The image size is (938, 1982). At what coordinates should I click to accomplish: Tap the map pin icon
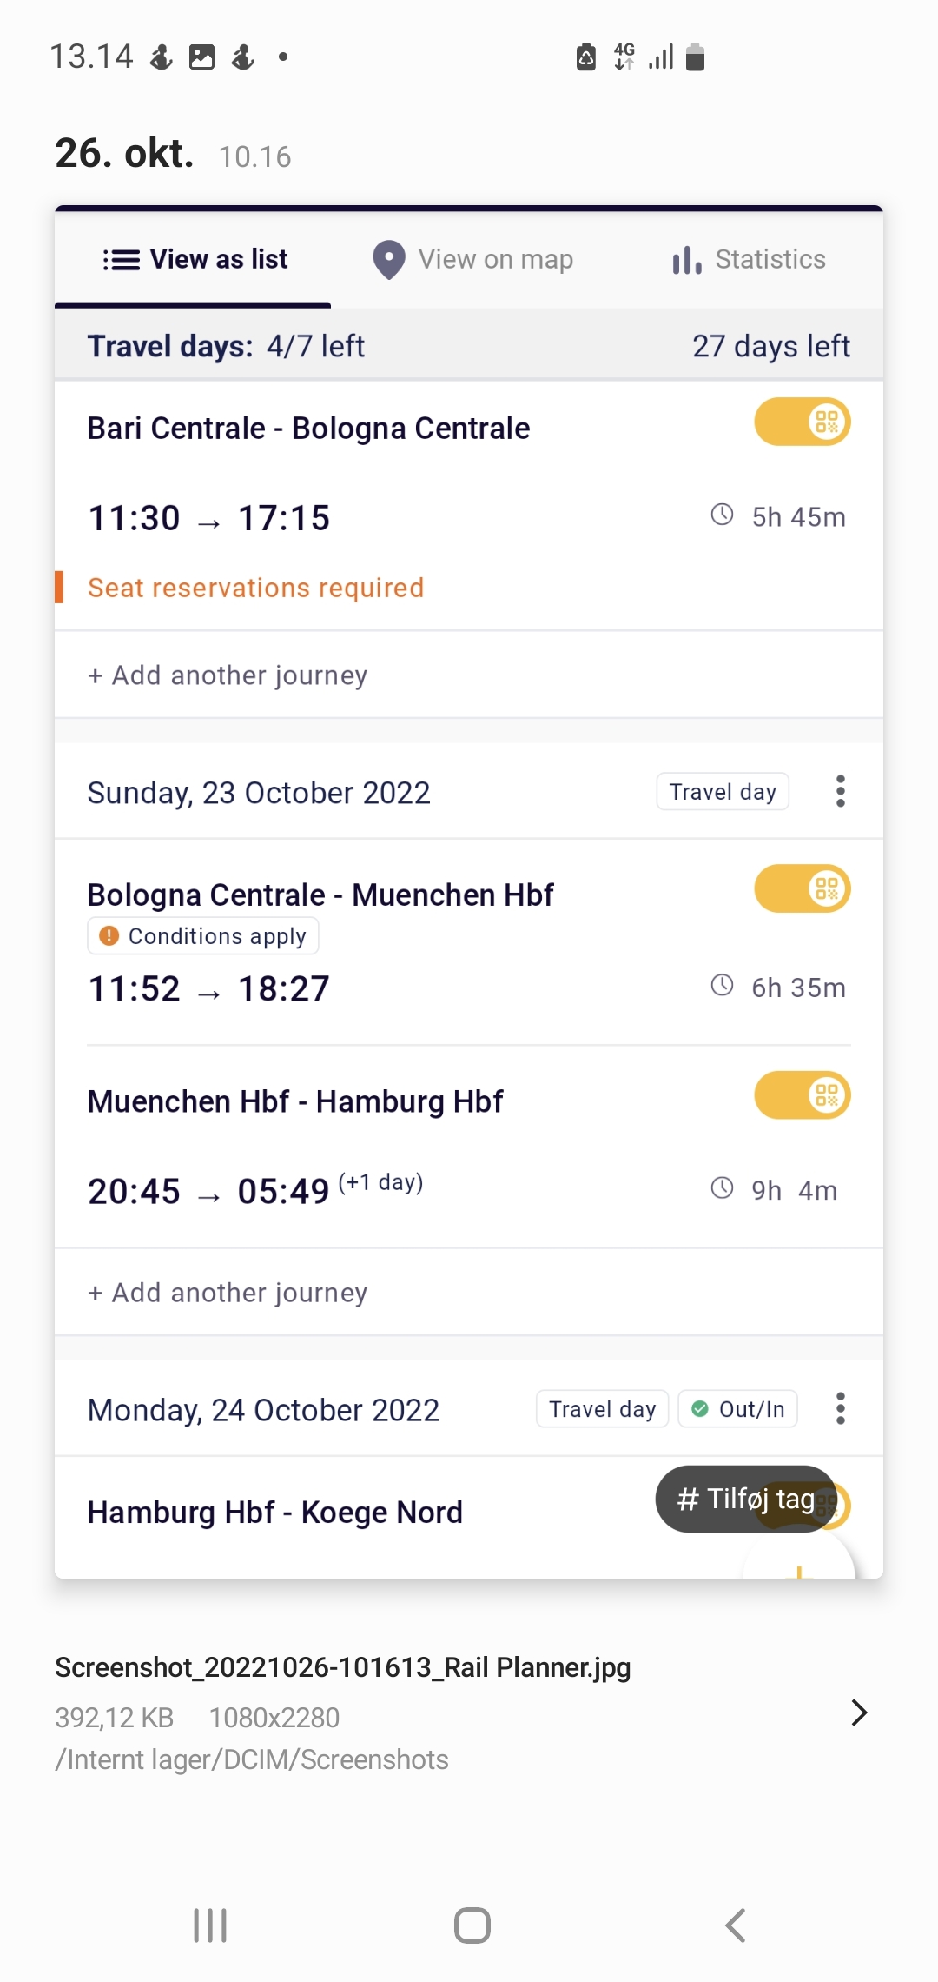click(x=389, y=260)
